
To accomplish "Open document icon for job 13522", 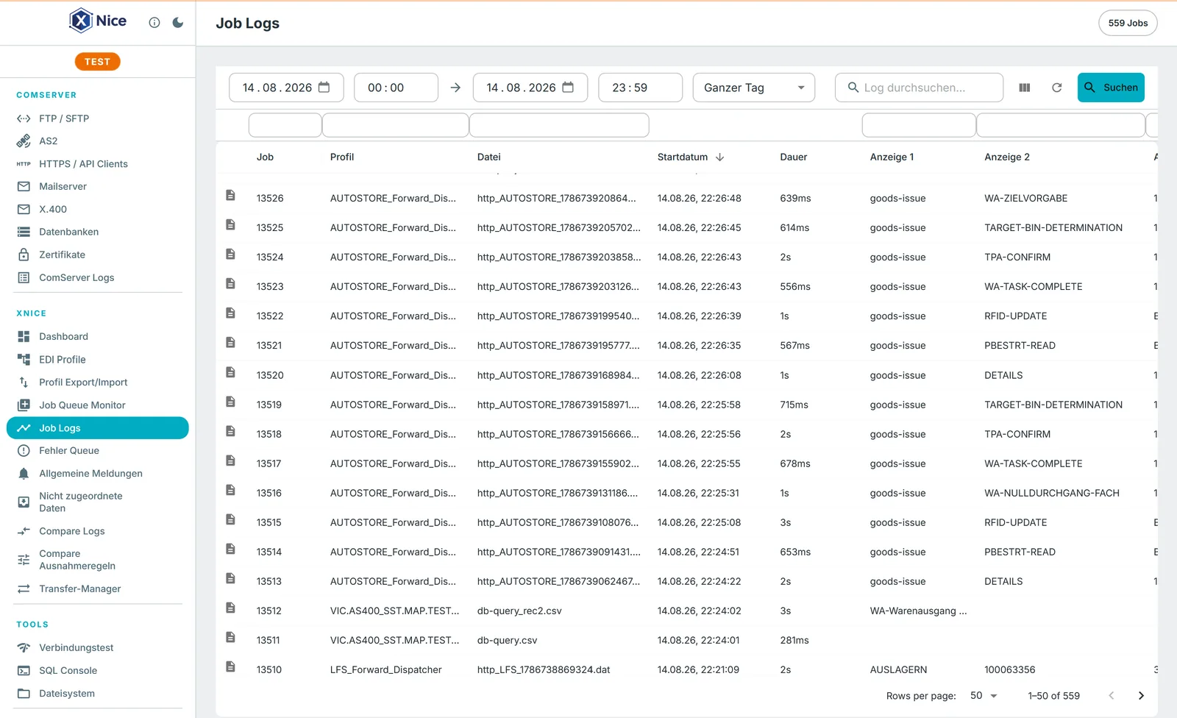I will coord(230,313).
